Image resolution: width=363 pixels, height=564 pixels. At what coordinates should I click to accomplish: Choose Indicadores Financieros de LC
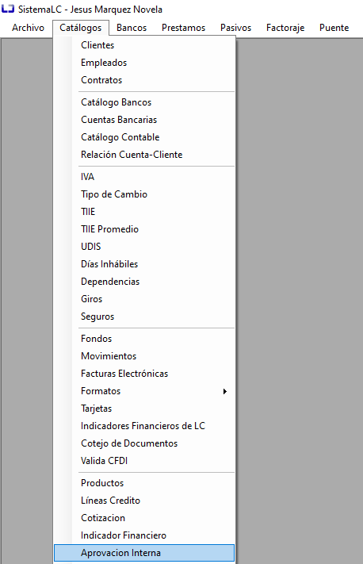(x=144, y=426)
